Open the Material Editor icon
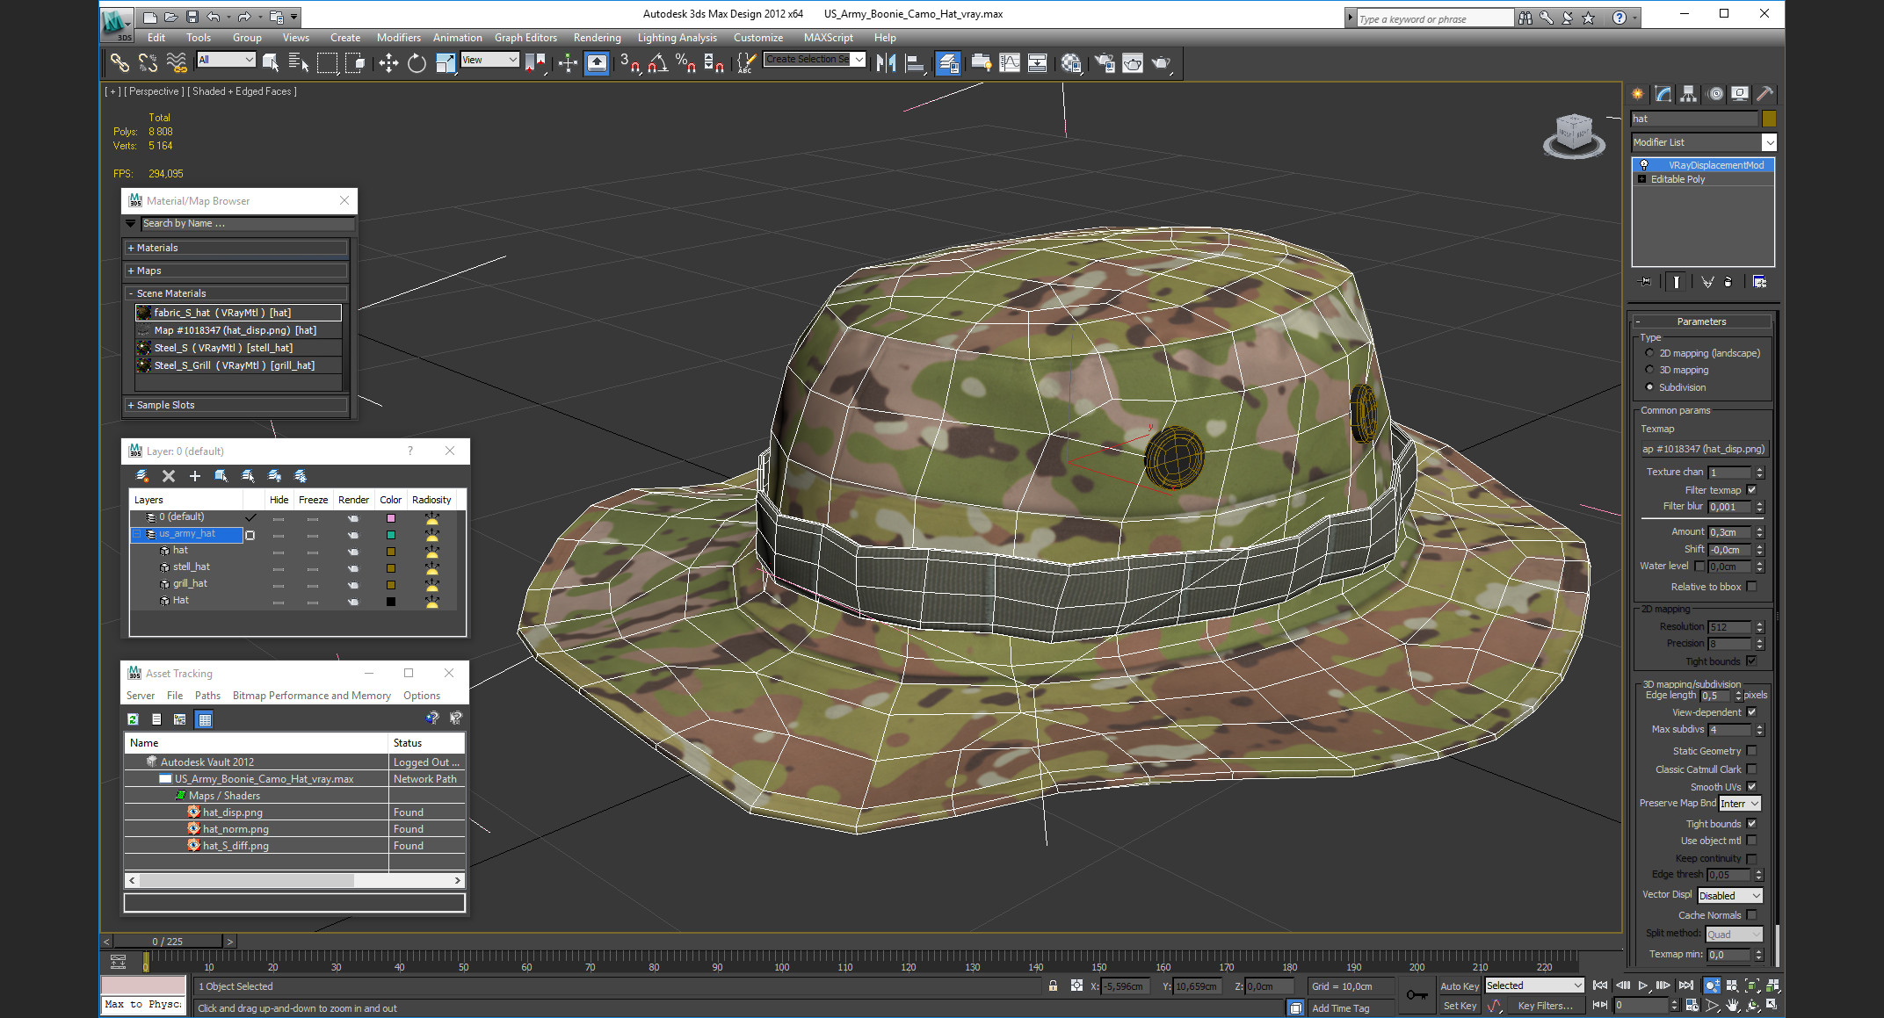The width and height of the screenshot is (1884, 1018). pos(1071,62)
